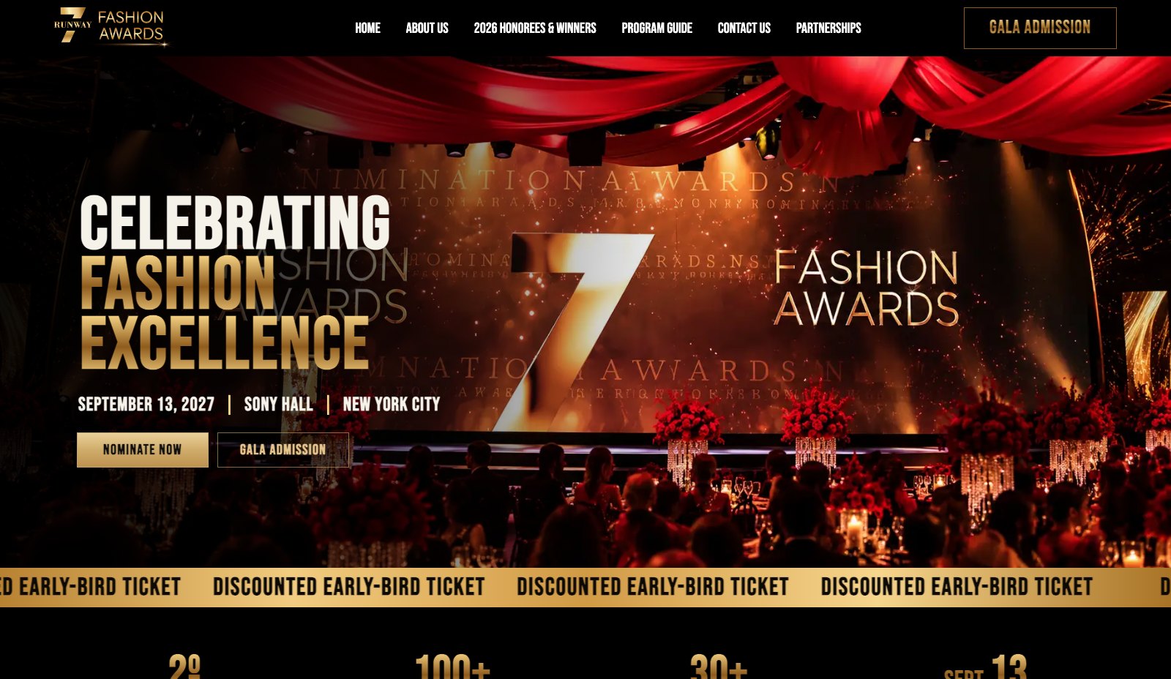Click the Gala Admission button in header
Image resolution: width=1171 pixels, height=679 pixels.
coord(1040,28)
